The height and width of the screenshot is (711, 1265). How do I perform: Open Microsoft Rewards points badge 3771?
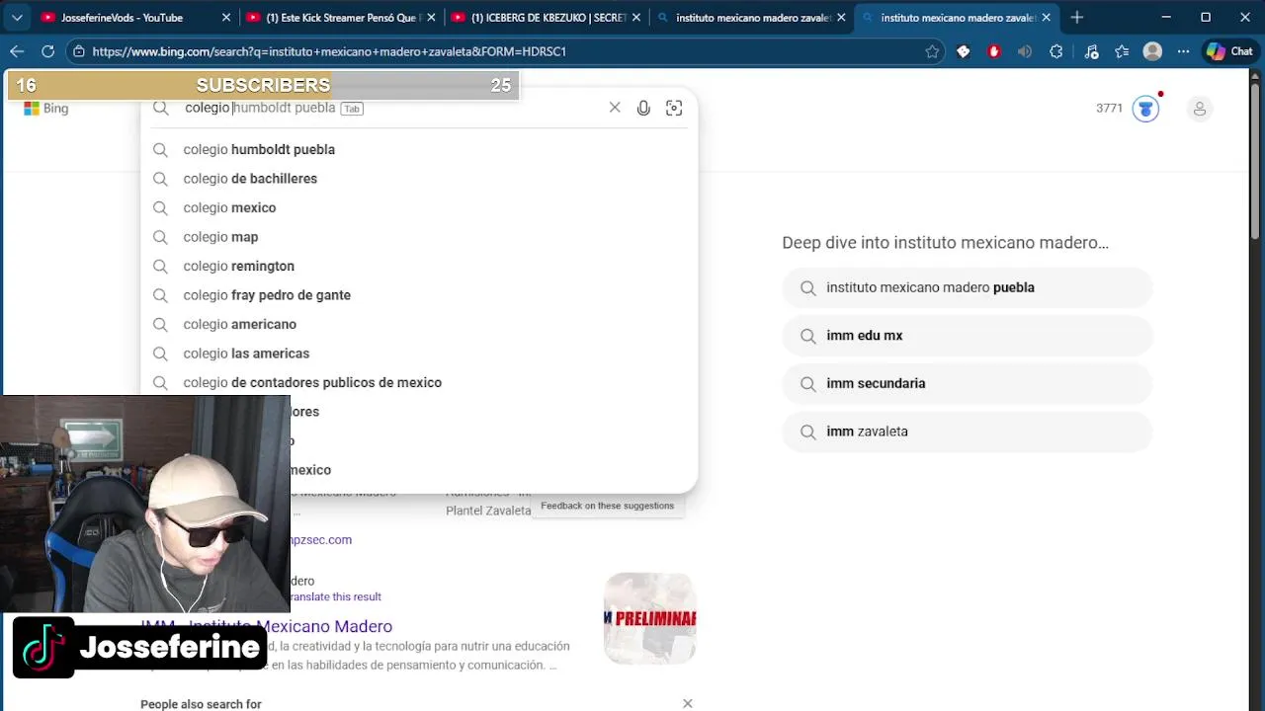pos(1128,109)
